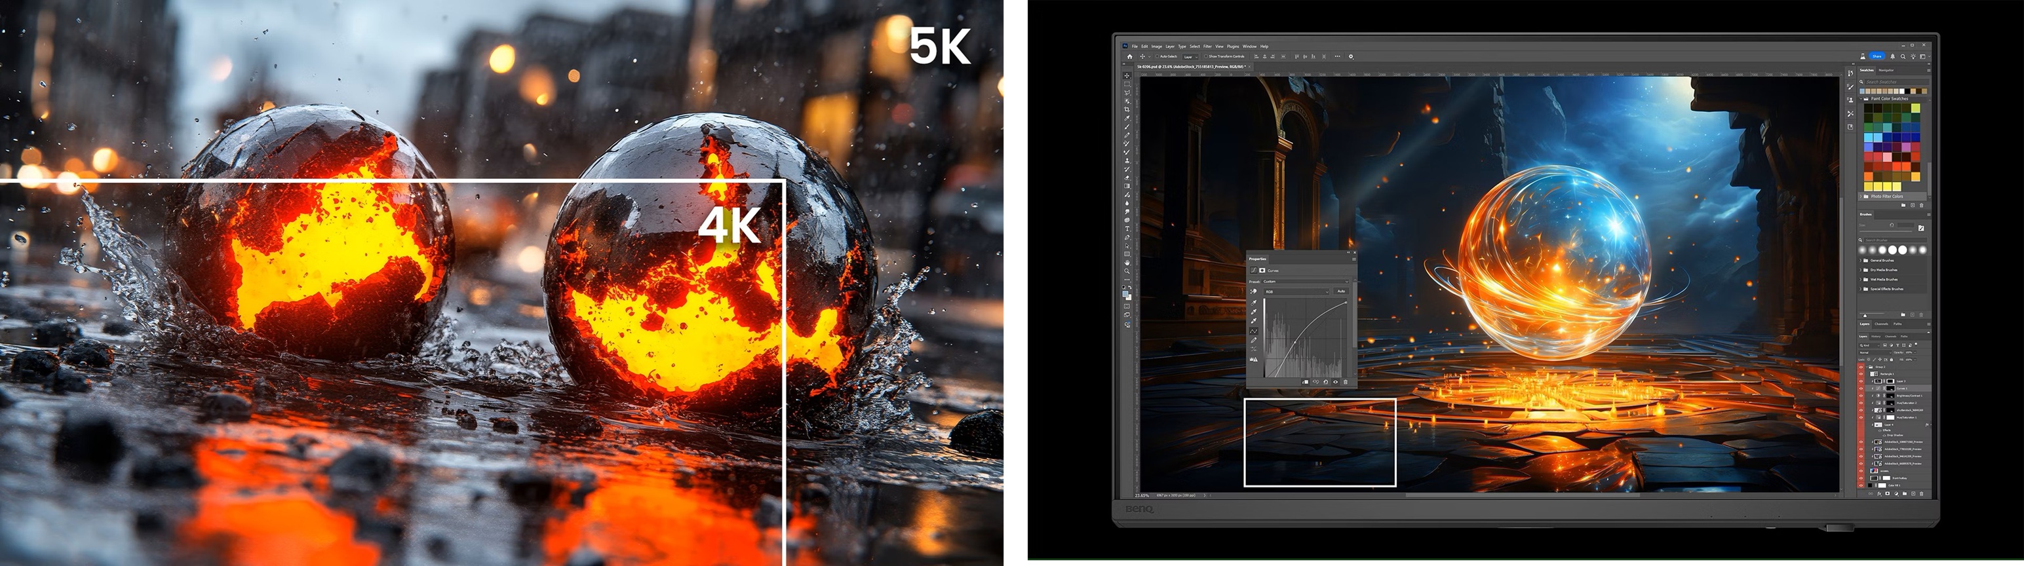The width and height of the screenshot is (2024, 566).
Task: Expand the General Brushes folder
Action: (x=1861, y=261)
